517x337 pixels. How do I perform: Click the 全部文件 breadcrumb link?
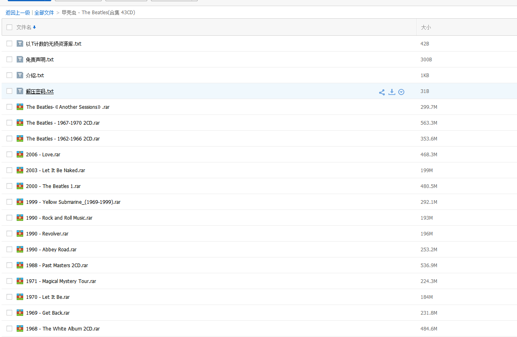(x=44, y=13)
